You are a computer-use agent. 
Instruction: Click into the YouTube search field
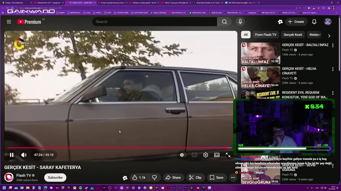coord(155,22)
